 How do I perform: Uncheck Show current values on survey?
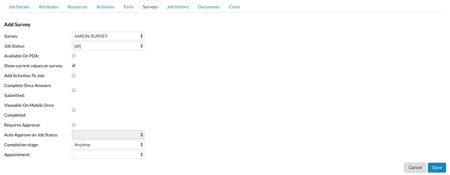[x=74, y=66]
